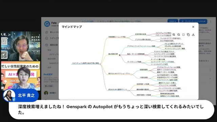Click the トピックに追加 link
The width and height of the screenshot is (217, 122).
87,21
